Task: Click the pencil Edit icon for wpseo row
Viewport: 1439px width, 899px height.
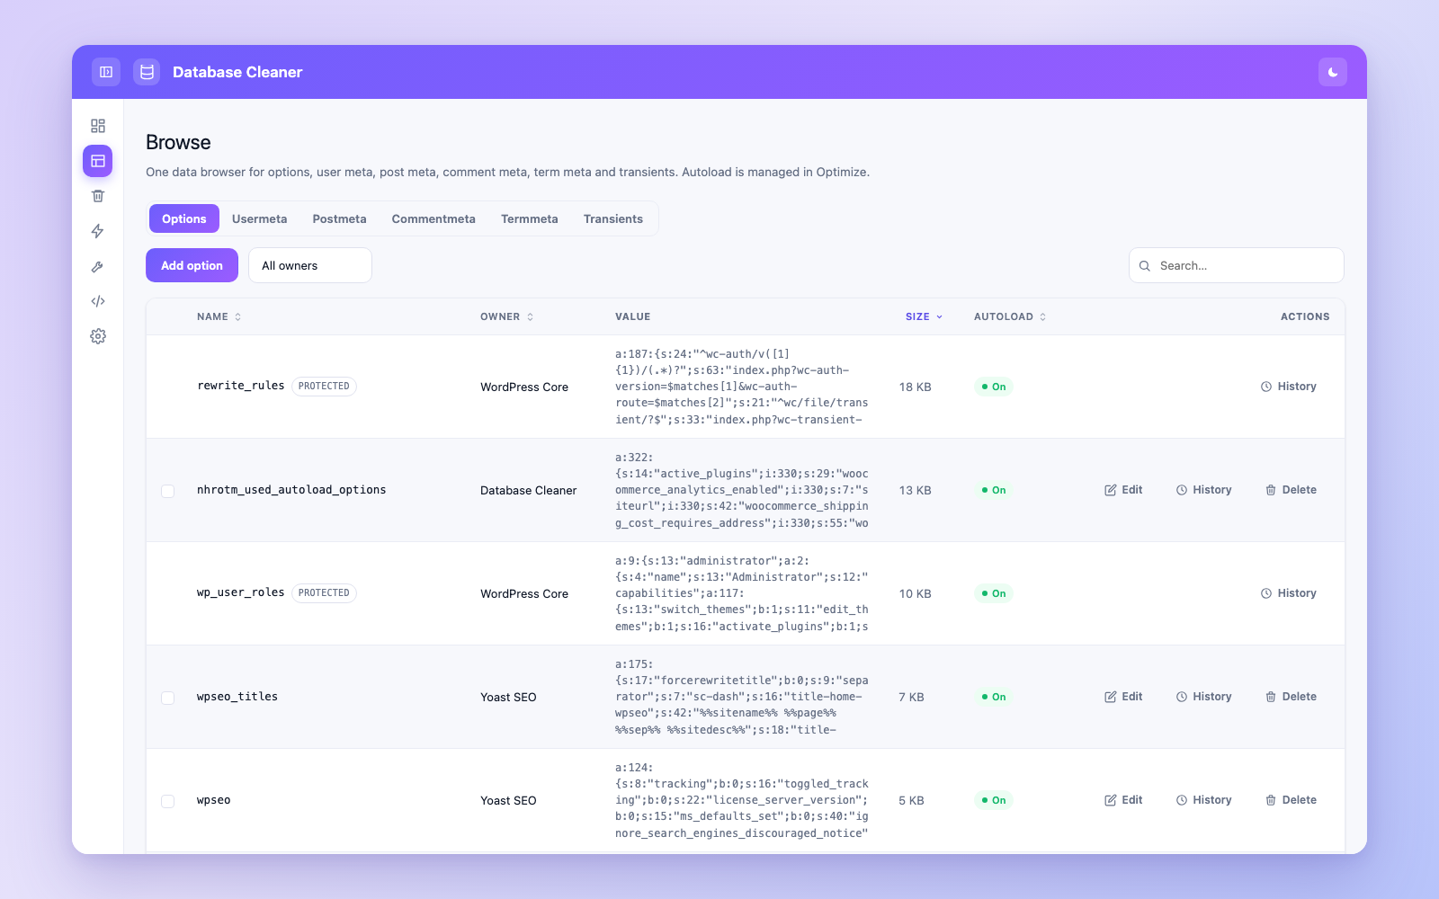Action: [x=1111, y=800]
